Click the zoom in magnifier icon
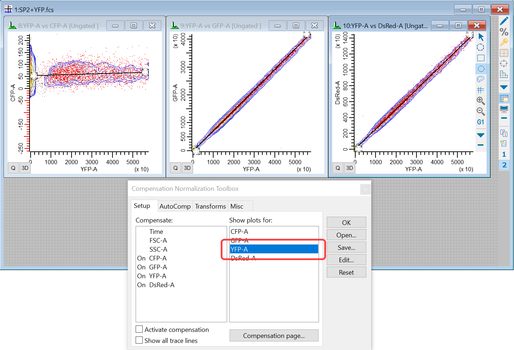This screenshot has height=350, width=514. tap(481, 101)
